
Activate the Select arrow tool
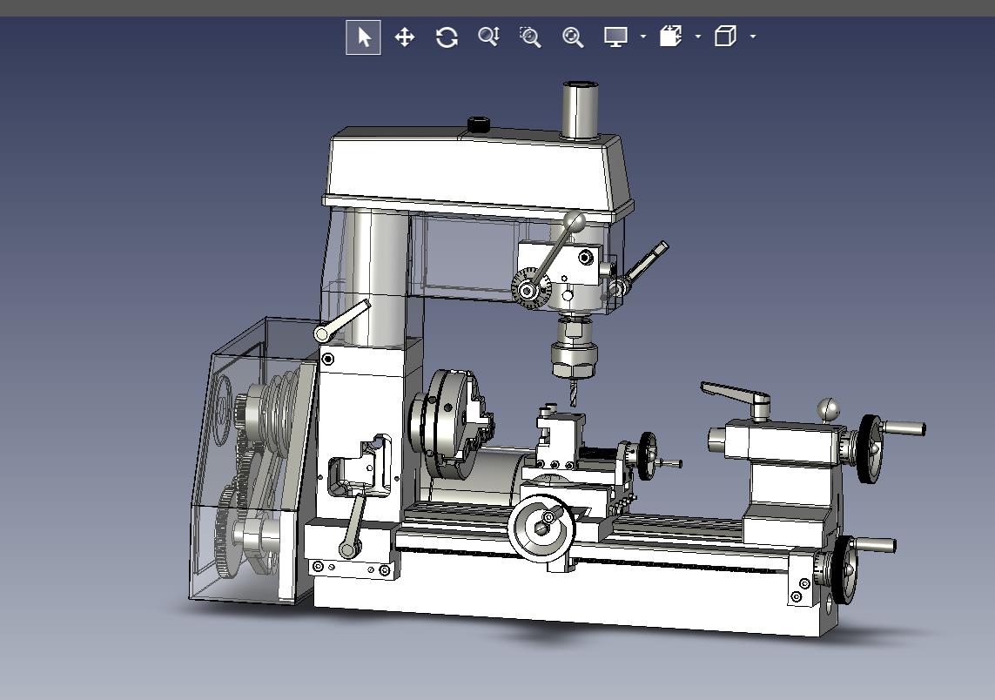(363, 37)
